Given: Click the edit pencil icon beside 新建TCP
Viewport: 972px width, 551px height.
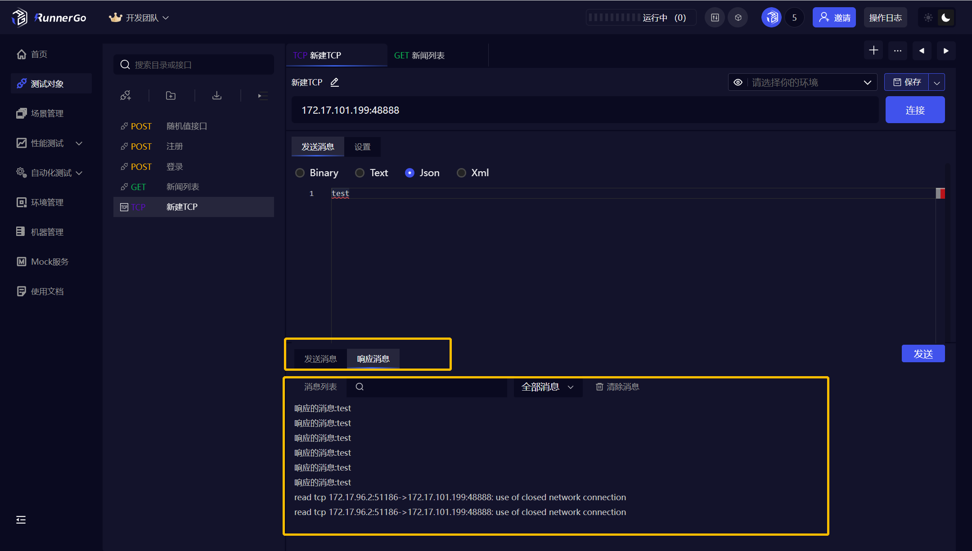Looking at the screenshot, I should pos(334,82).
